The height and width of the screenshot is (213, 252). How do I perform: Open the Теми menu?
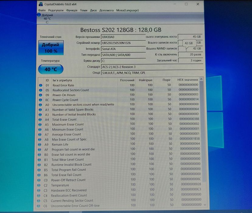(x=84, y=10)
